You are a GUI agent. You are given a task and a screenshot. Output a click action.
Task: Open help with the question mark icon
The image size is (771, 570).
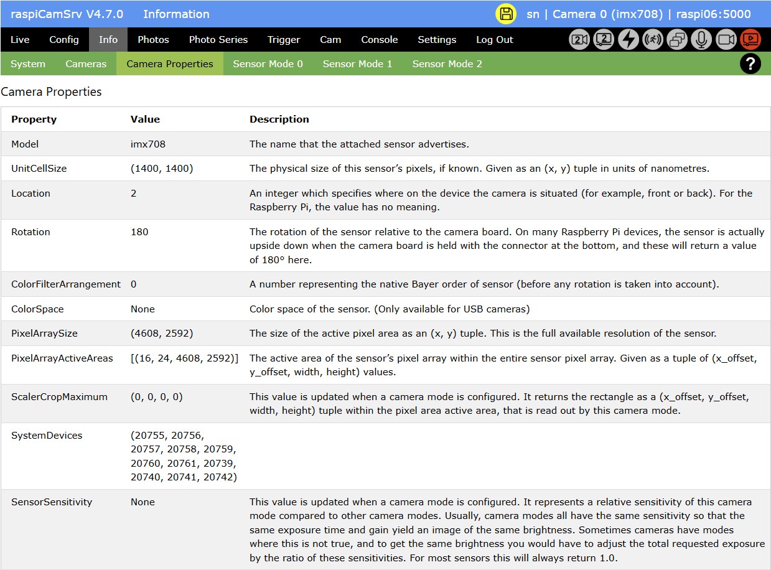[x=750, y=63]
